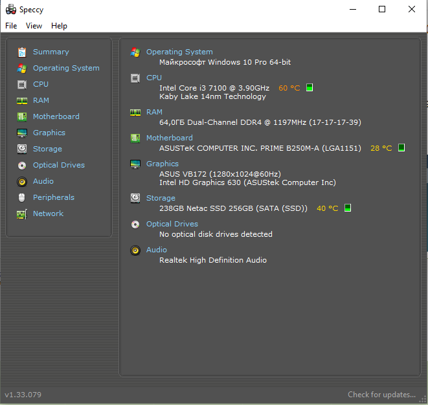Click the ASUSTeK PRIME B250M-A motherboard line
This screenshot has width=428, height=405.
click(x=260, y=148)
